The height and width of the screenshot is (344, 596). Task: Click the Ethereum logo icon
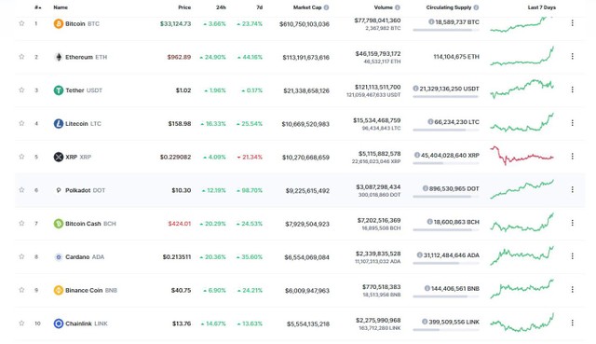(58, 57)
